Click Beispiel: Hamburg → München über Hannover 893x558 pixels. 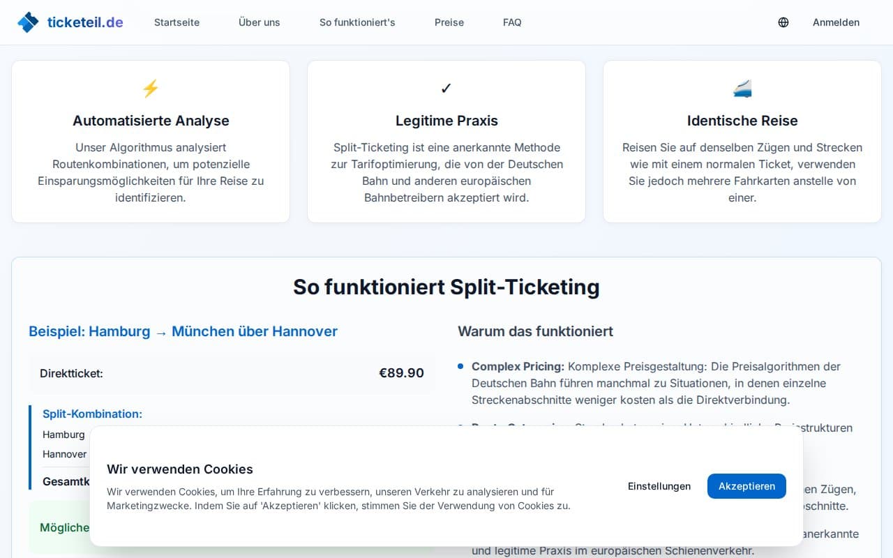pos(183,331)
